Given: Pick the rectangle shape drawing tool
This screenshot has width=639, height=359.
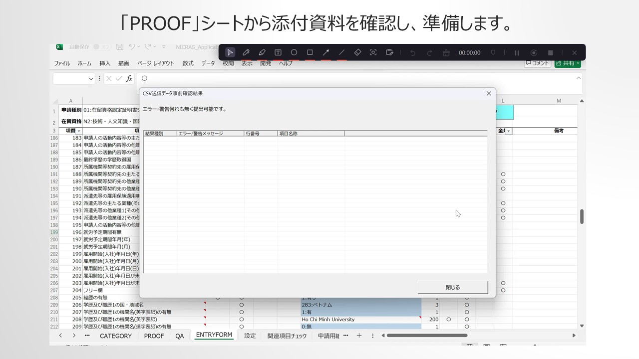Looking at the screenshot, I should pyautogui.click(x=310, y=52).
